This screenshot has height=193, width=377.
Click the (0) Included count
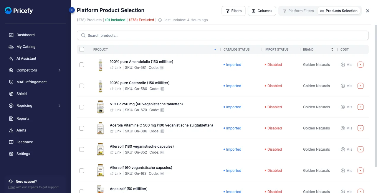[115, 20]
